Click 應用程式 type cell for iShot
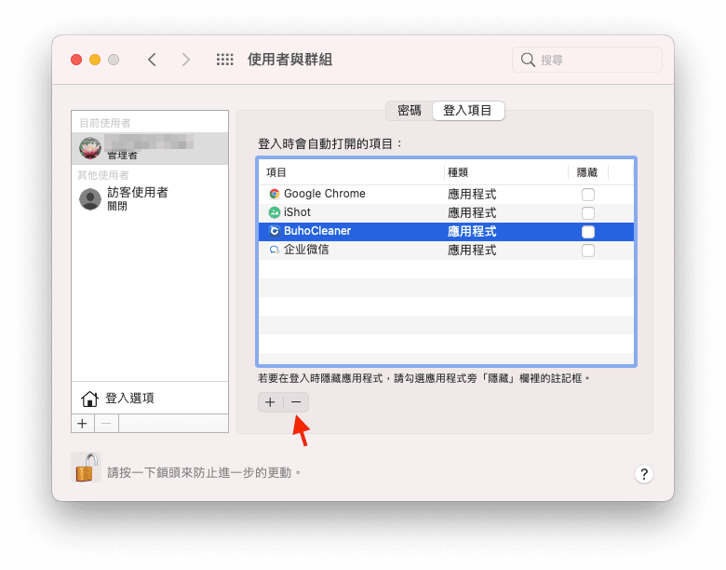 (472, 213)
